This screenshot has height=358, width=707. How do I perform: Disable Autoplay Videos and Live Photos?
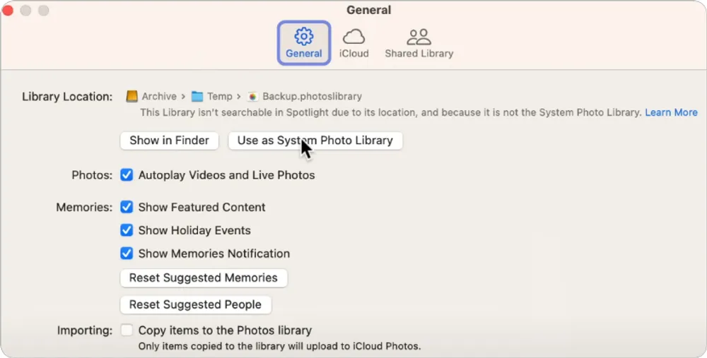[127, 175]
